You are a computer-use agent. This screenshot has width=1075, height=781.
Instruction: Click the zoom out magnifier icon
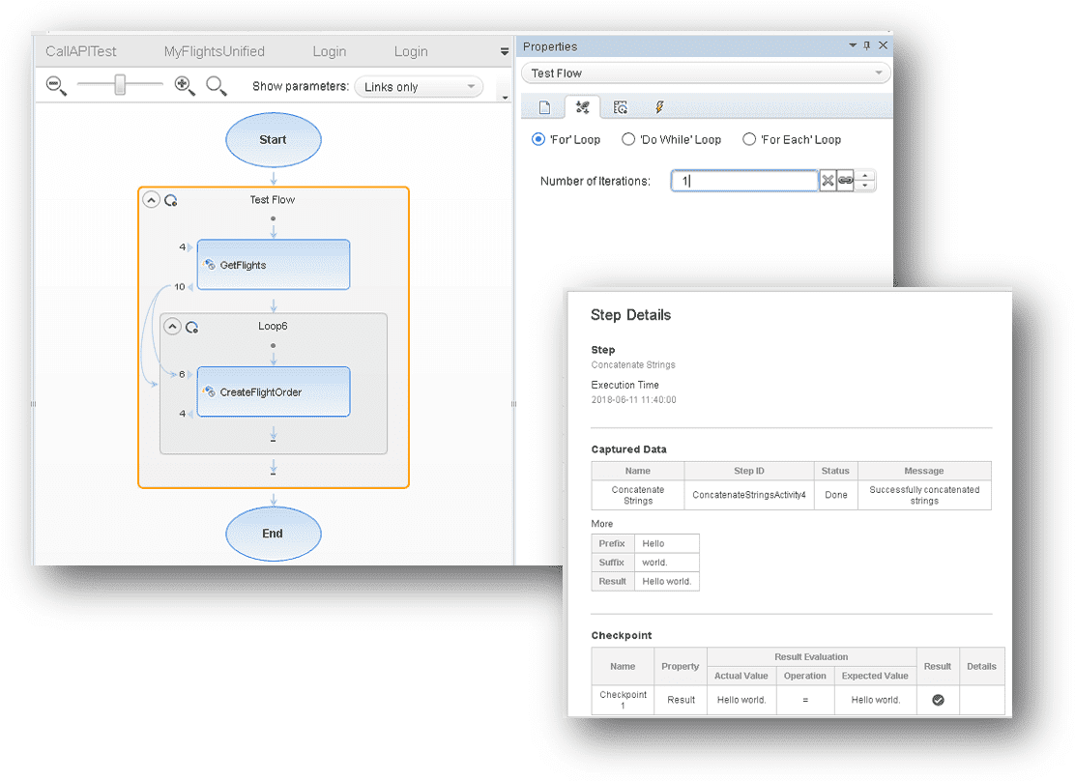[x=56, y=86]
